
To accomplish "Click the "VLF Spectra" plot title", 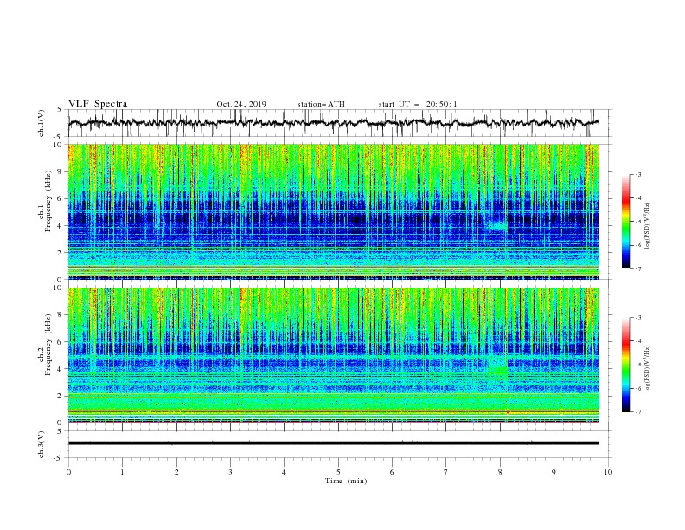I will 98,104.
